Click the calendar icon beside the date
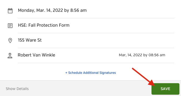 tap(10, 11)
